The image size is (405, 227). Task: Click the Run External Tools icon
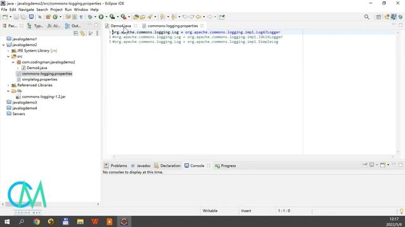coord(123,17)
